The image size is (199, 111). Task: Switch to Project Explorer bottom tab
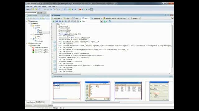pyautogui.click(x=30, y=102)
